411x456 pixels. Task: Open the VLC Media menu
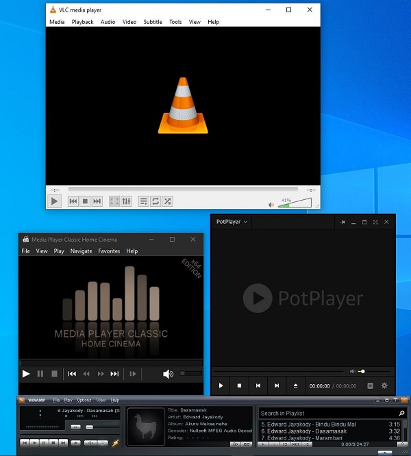tap(57, 22)
